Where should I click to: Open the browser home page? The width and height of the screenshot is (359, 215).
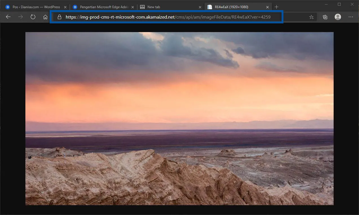(45, 17)
